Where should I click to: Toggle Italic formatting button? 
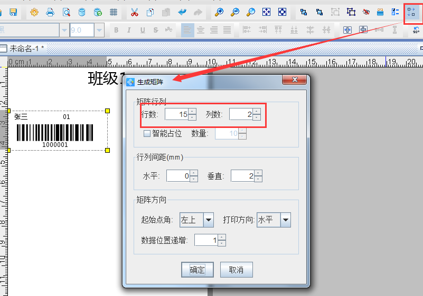tap(129, 30)
